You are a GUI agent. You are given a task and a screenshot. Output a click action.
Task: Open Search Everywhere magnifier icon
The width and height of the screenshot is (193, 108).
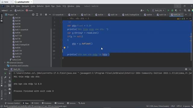(x=185, y=10)
